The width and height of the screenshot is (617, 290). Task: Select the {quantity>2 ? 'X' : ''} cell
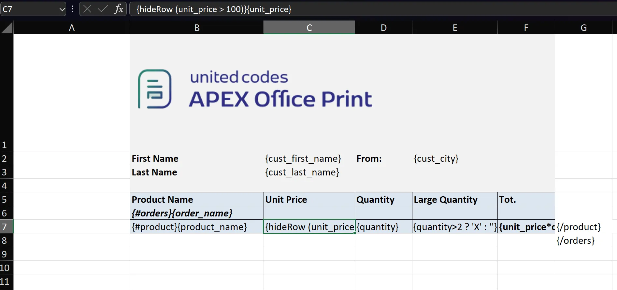pos(455,227)
